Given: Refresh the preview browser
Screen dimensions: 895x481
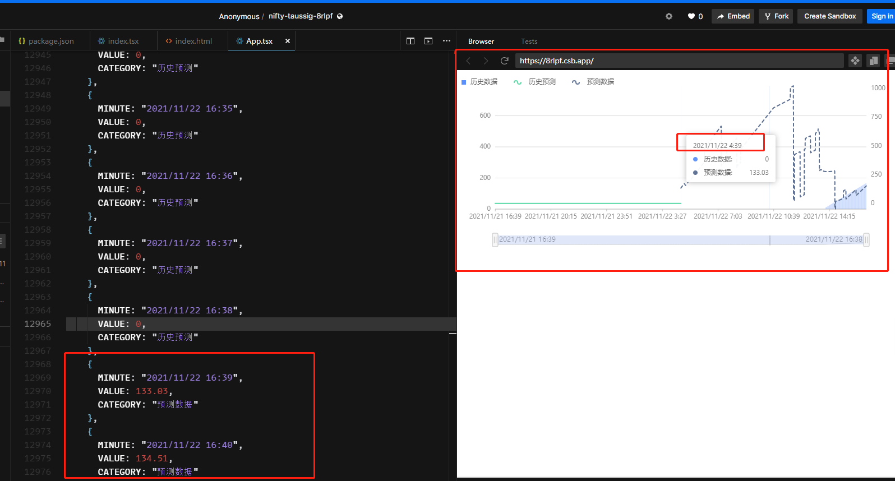Looking at the screenshot, I should tap(504, 61).
